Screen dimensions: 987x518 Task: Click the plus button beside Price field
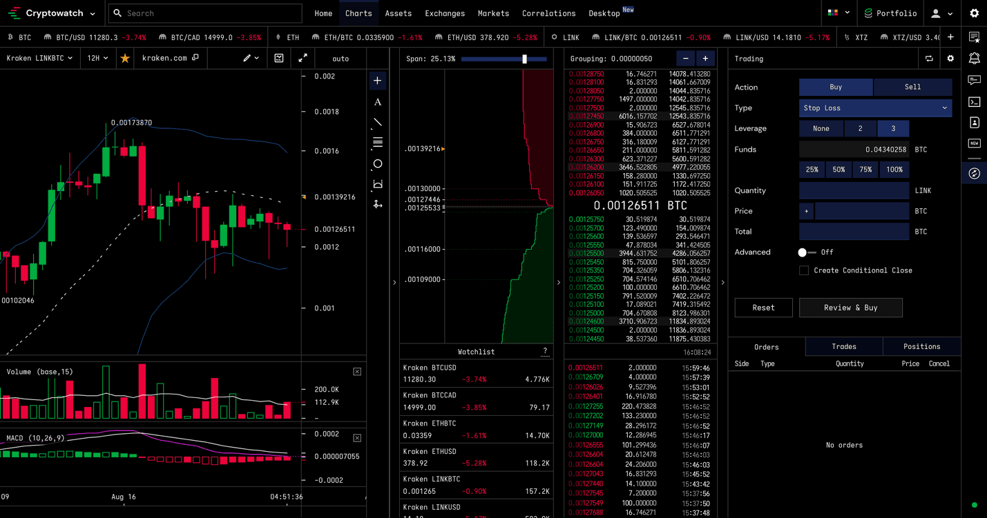point(806,211)
